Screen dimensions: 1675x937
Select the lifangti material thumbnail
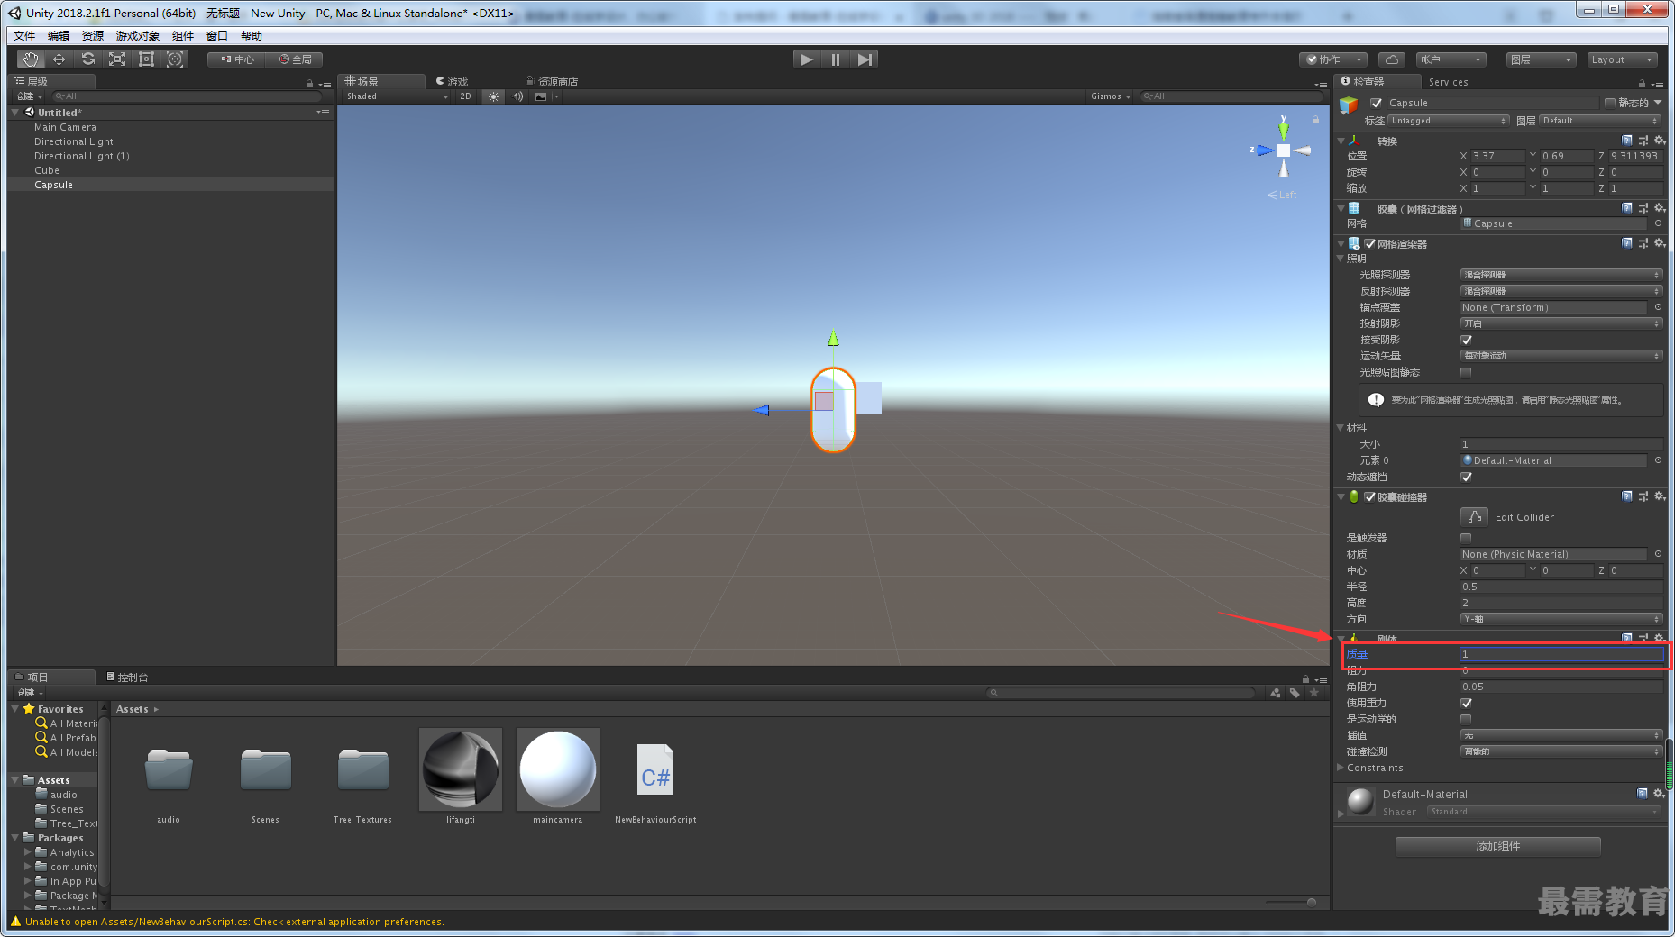pyautogui.click(x=461, y=769)
